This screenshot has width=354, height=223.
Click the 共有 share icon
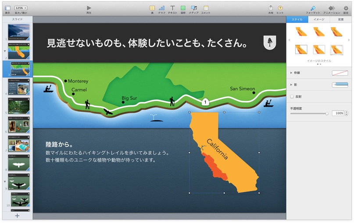coord(271,8)
